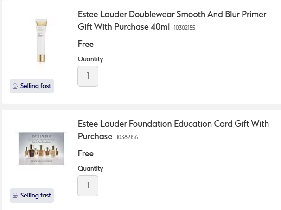Viewport: 281px width, 210px height.
Task: Open the Foundation Education Card product image
Action: click(x=41, y=148)
